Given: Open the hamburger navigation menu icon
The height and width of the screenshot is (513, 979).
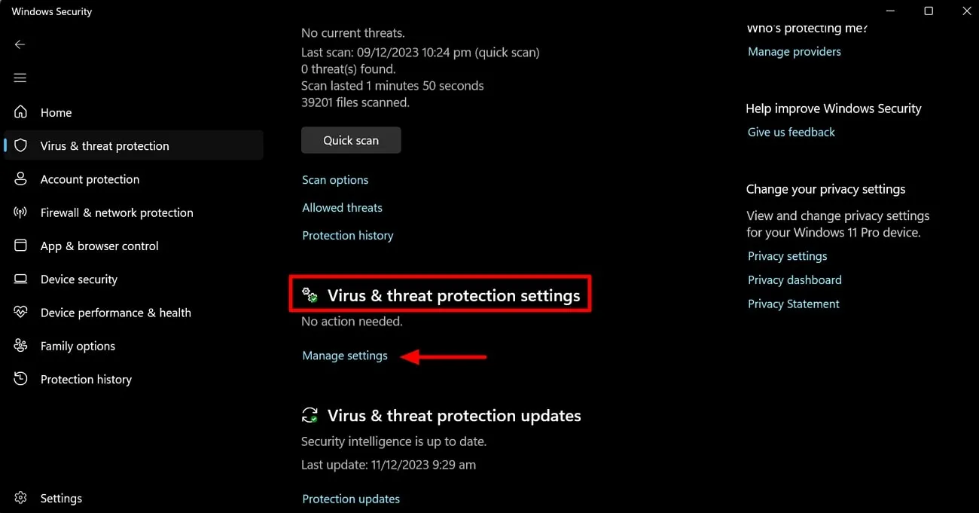Looking at the screenshot, I should [20, 78].
